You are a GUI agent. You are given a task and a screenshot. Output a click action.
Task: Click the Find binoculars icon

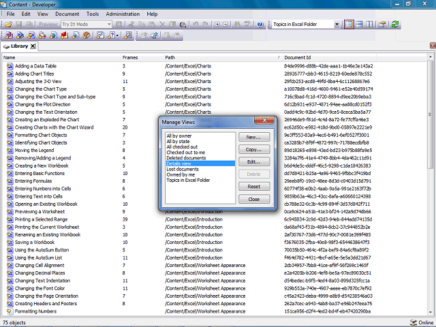tap(237, 25)
